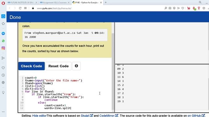
Task: Open WhatsApp in the sidebar
Action: pyautogui.click(x=3, y=41)
